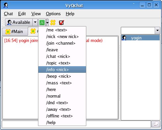Open the Chat menu

pyautogui.click(x=8, y=14)
